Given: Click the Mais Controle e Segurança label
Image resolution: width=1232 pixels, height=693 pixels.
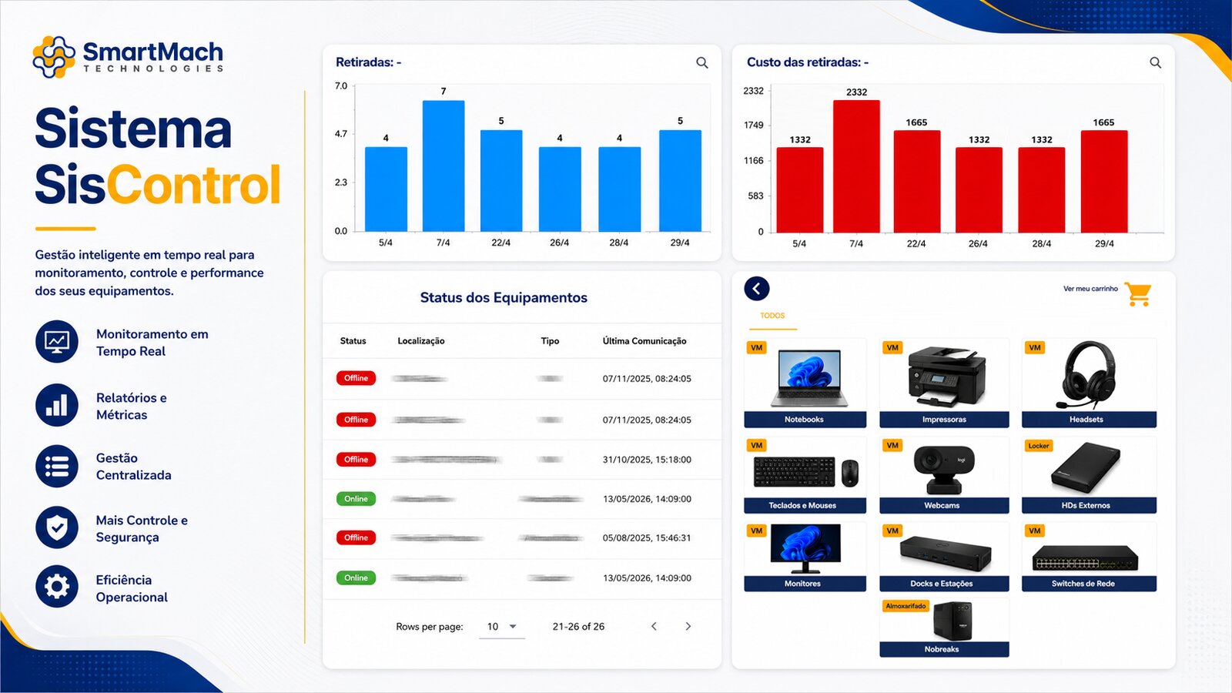Looking at the screenshot, I should click(142, 528).
